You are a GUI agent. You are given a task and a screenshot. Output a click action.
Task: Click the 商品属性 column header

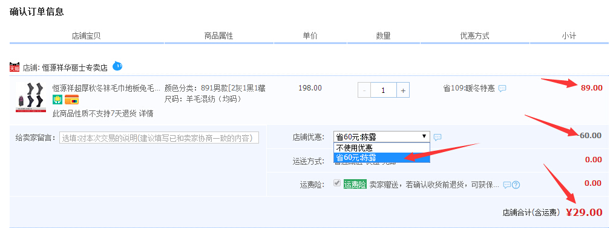click(x=219, y=36)
